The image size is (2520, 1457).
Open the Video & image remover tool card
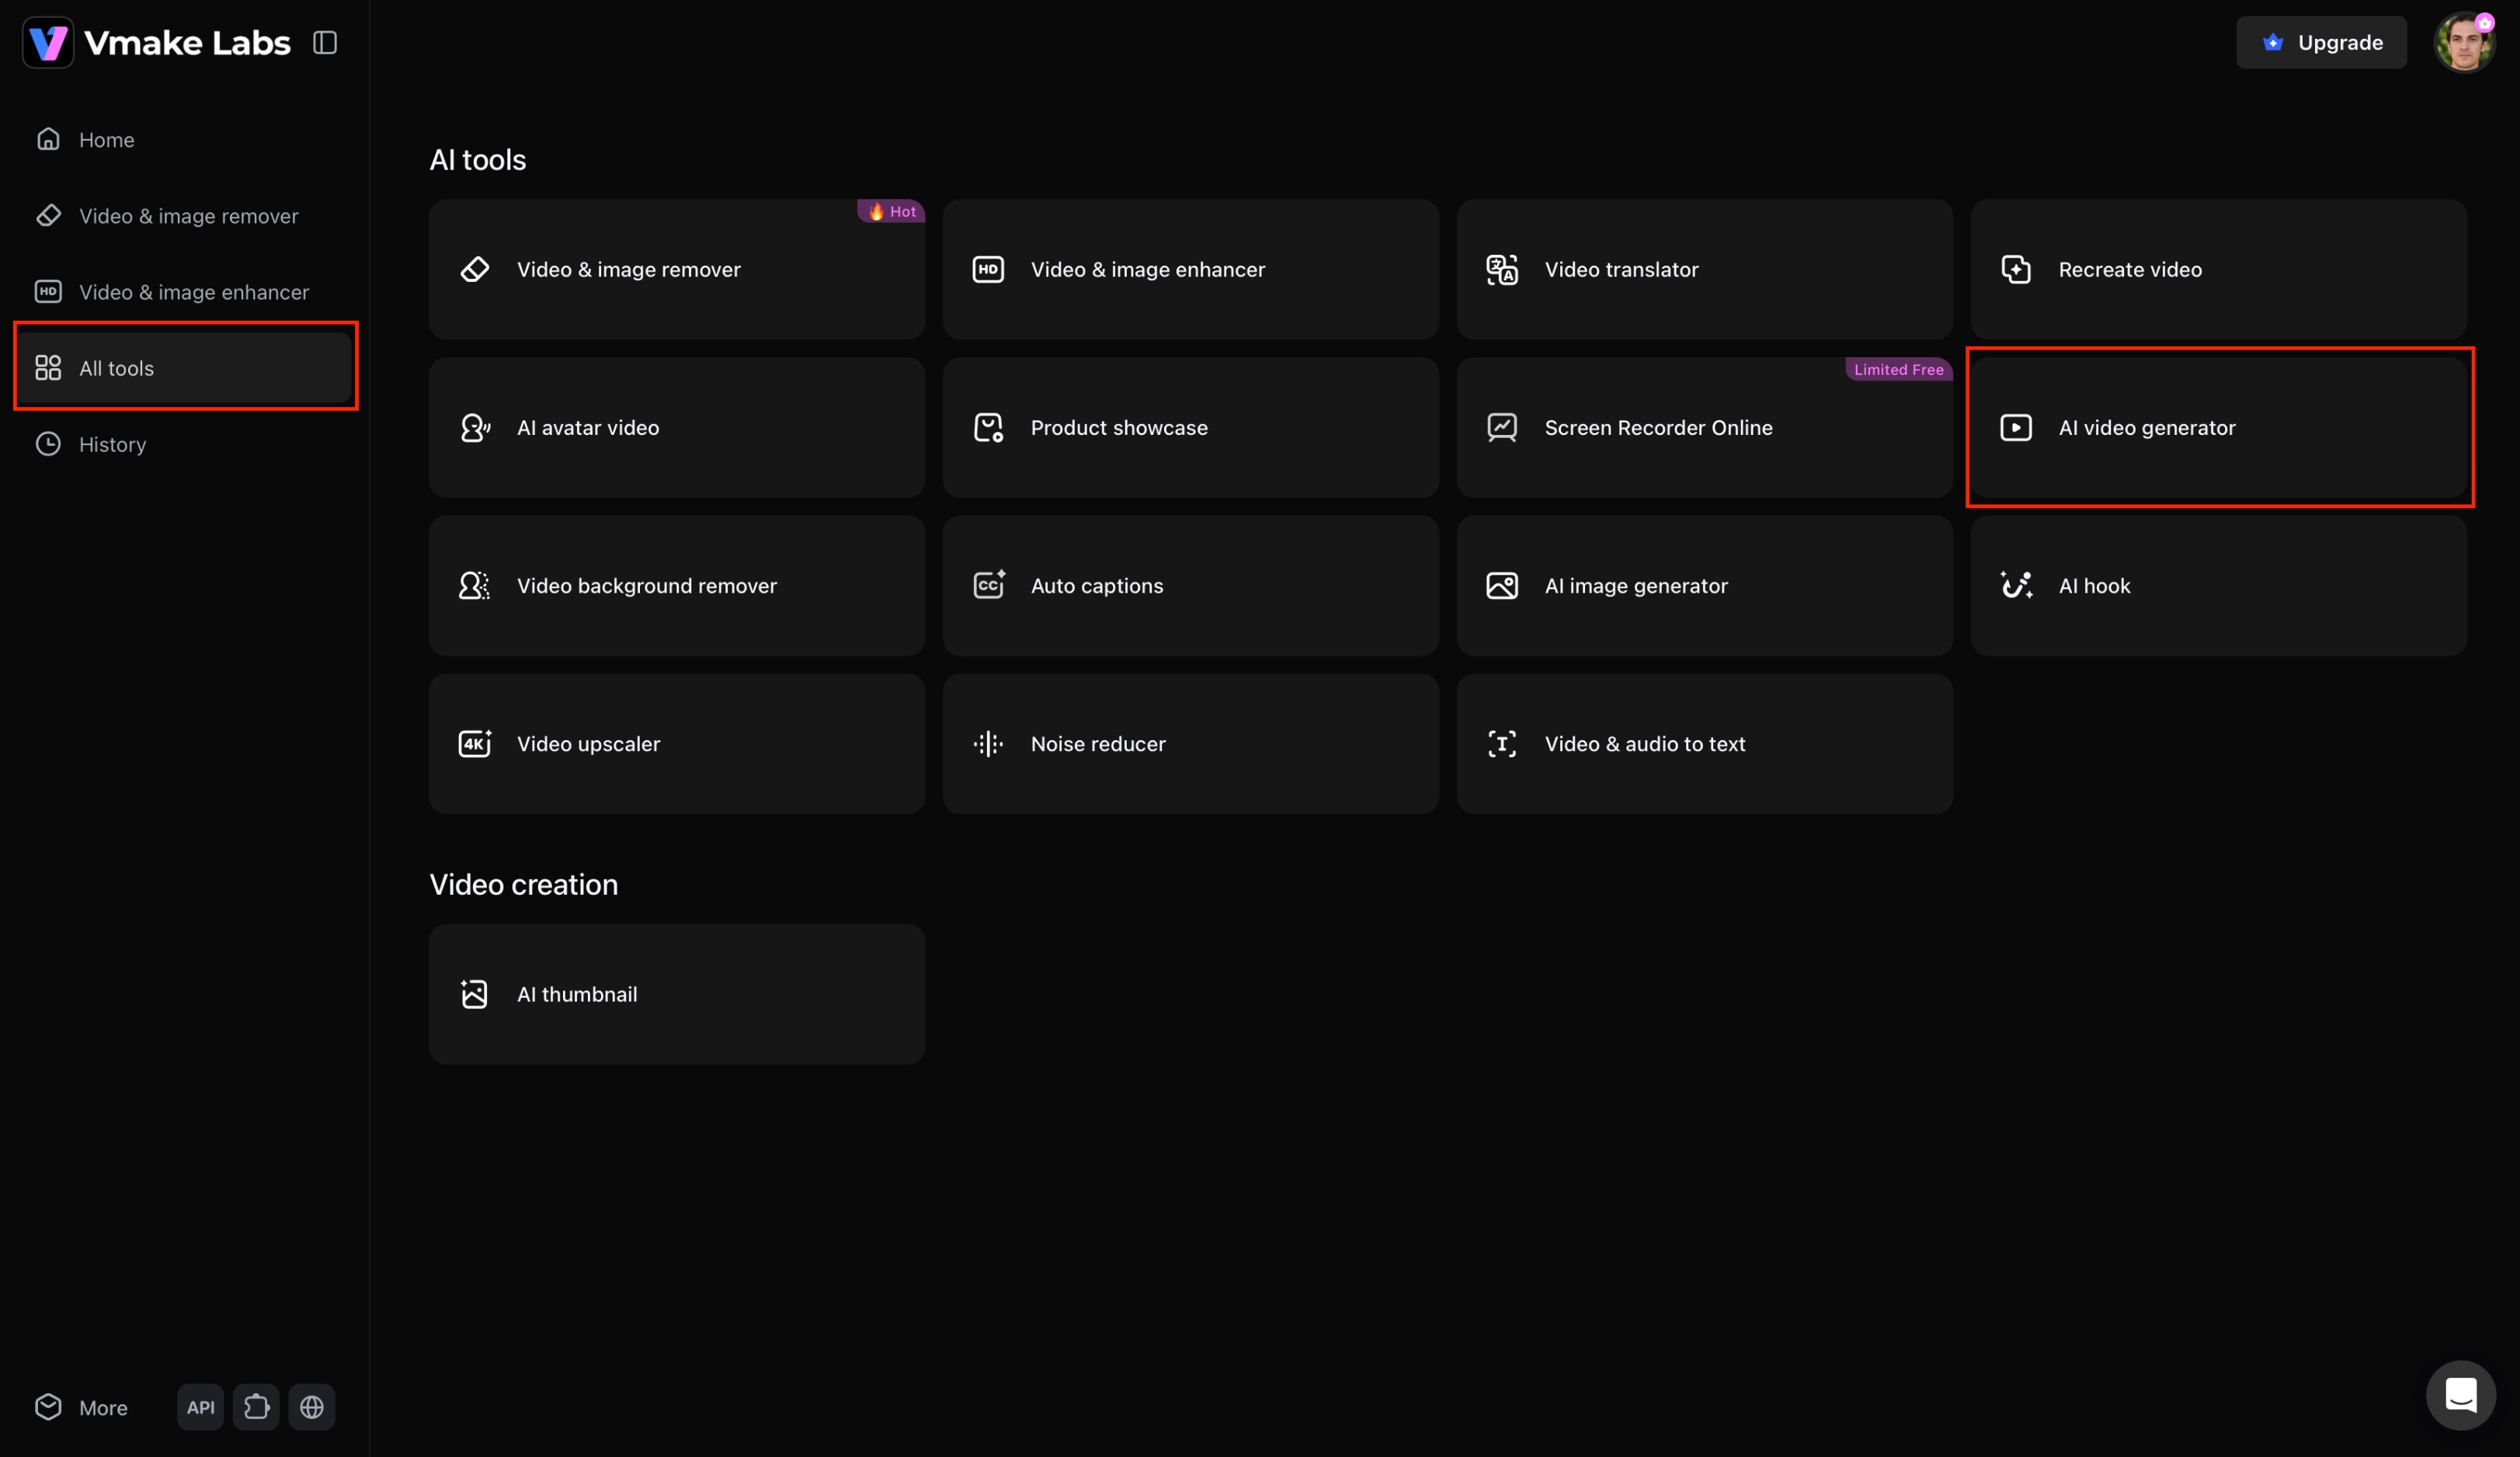[x=677, y=269]
